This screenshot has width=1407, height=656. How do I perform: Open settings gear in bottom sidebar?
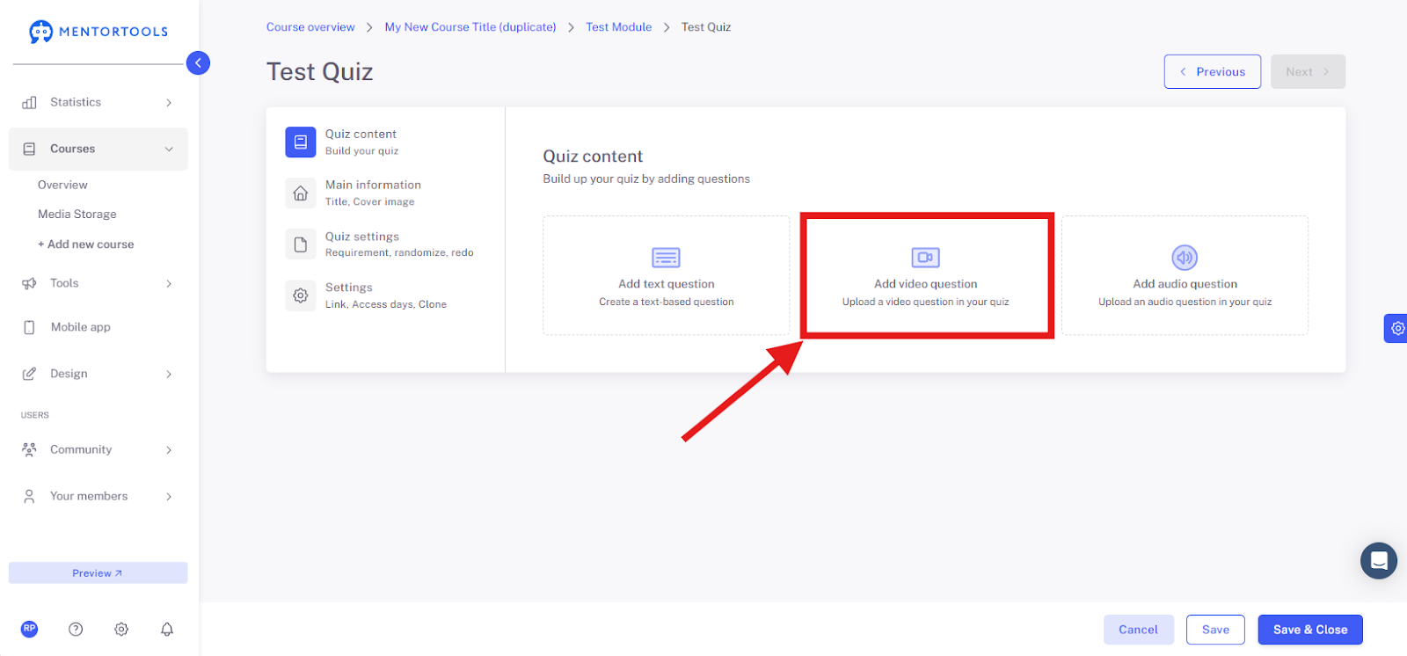pos(121,629)
